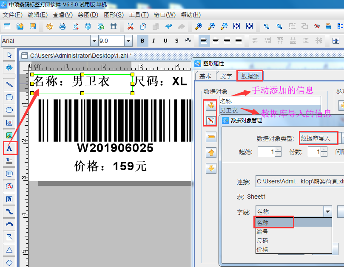344x267 pixels.
Task: Select the barcode tool in left toolbar
Action: 9,174
